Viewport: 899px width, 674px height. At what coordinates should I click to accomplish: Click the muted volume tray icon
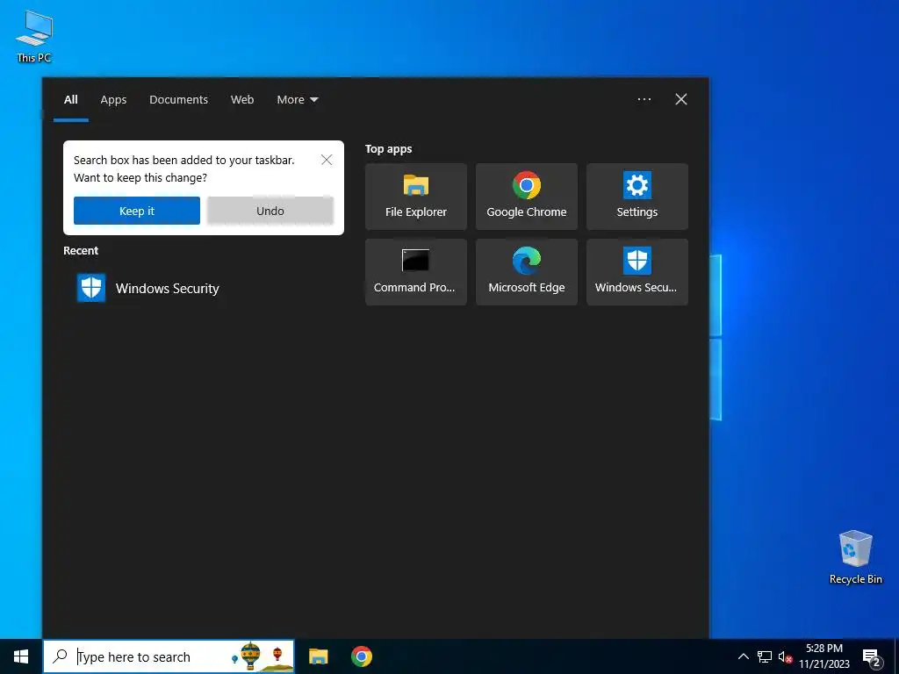pyautogui.click(x=785, y=656)
